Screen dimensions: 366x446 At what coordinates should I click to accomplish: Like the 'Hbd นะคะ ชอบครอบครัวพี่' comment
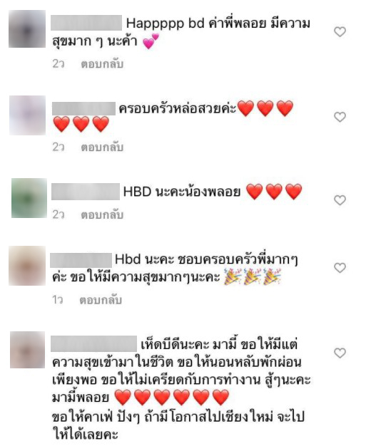(340, 267)
